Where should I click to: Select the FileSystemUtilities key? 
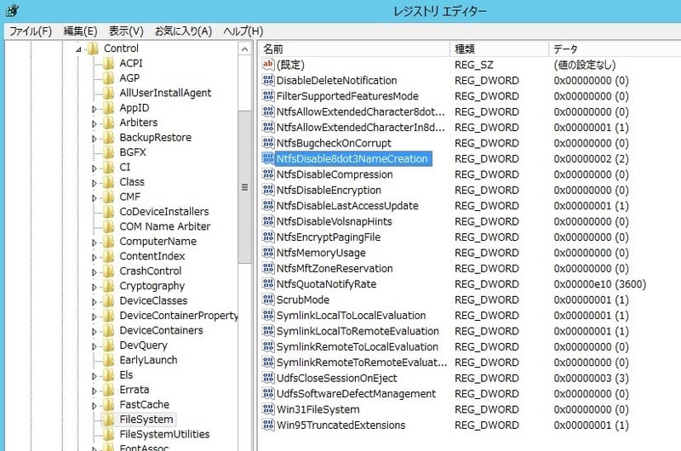click(x=164, y=434)
